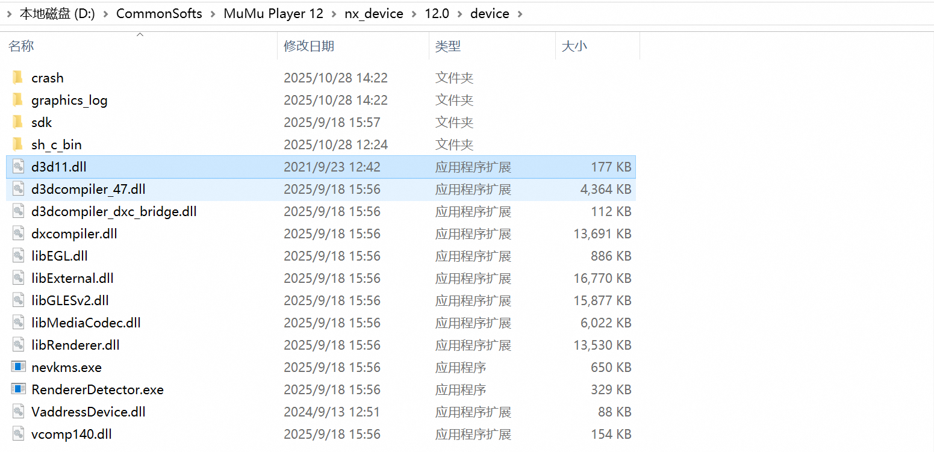Click the d3dcompiler_dxc_bridge.dll file icon

coord(19,211)
